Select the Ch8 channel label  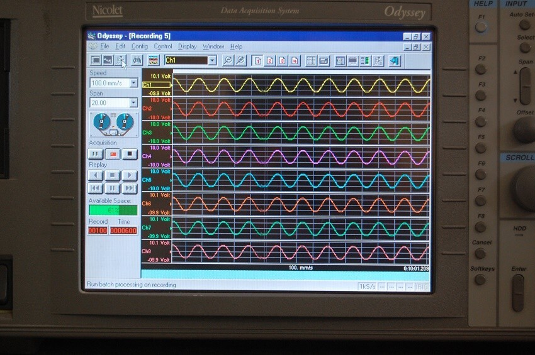point(146,251)
